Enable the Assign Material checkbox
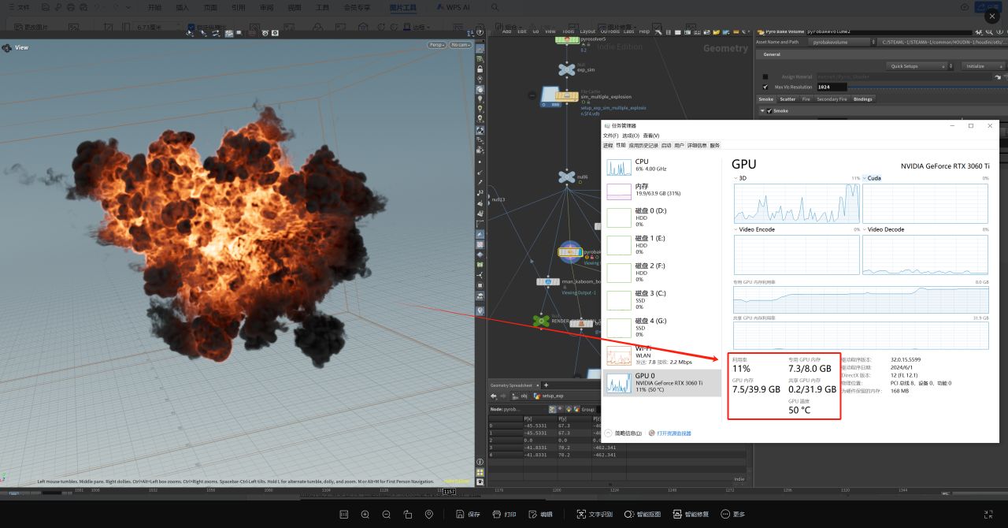Image resolution: width=1008 pixels, height=528 pixels. [x=765, y=76]
